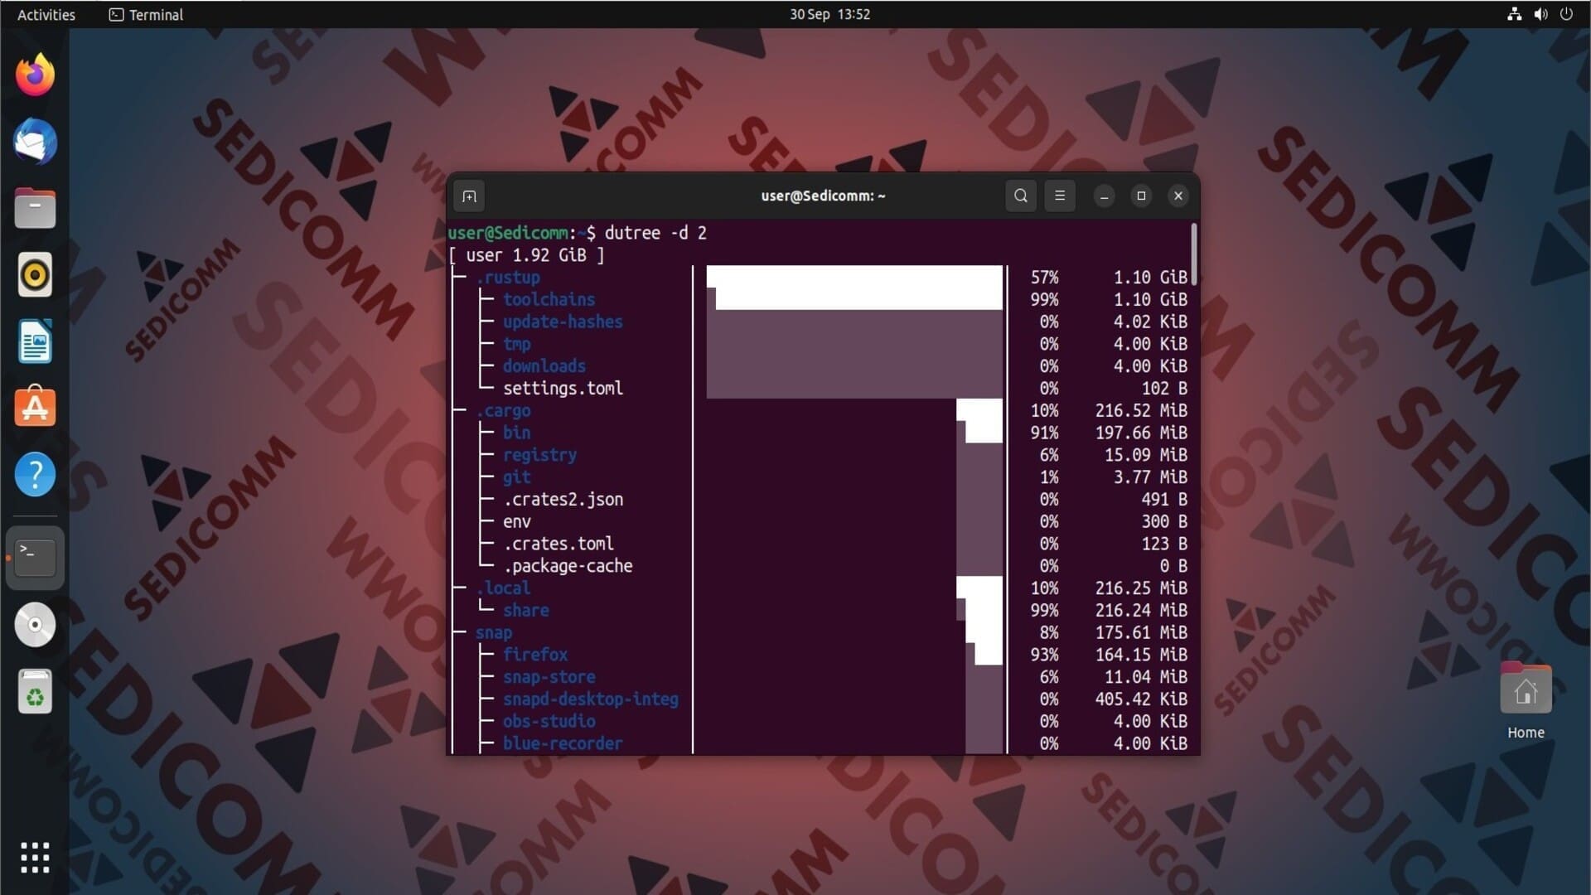The height and width of the screenshot is (895, 1591).
Task: Click the volume icon in top bar
Action: (x=1540, y=14)
